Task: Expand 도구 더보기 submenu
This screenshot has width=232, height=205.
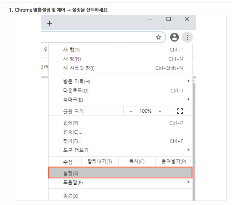Action: tap(120, 150)
